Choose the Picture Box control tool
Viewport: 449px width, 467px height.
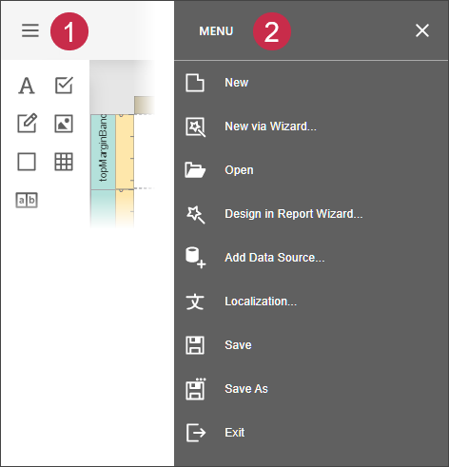coord(64,124)
